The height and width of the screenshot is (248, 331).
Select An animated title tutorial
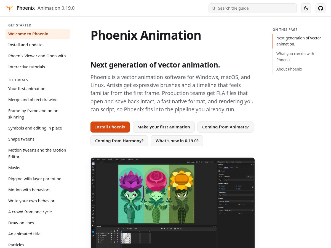pos(38,234)
